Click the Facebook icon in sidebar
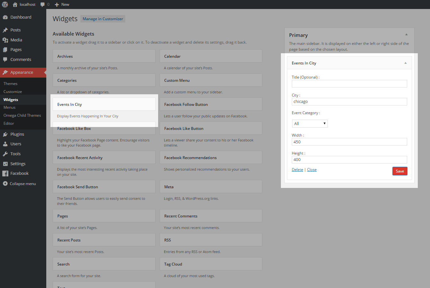 [x=5, y=174]
